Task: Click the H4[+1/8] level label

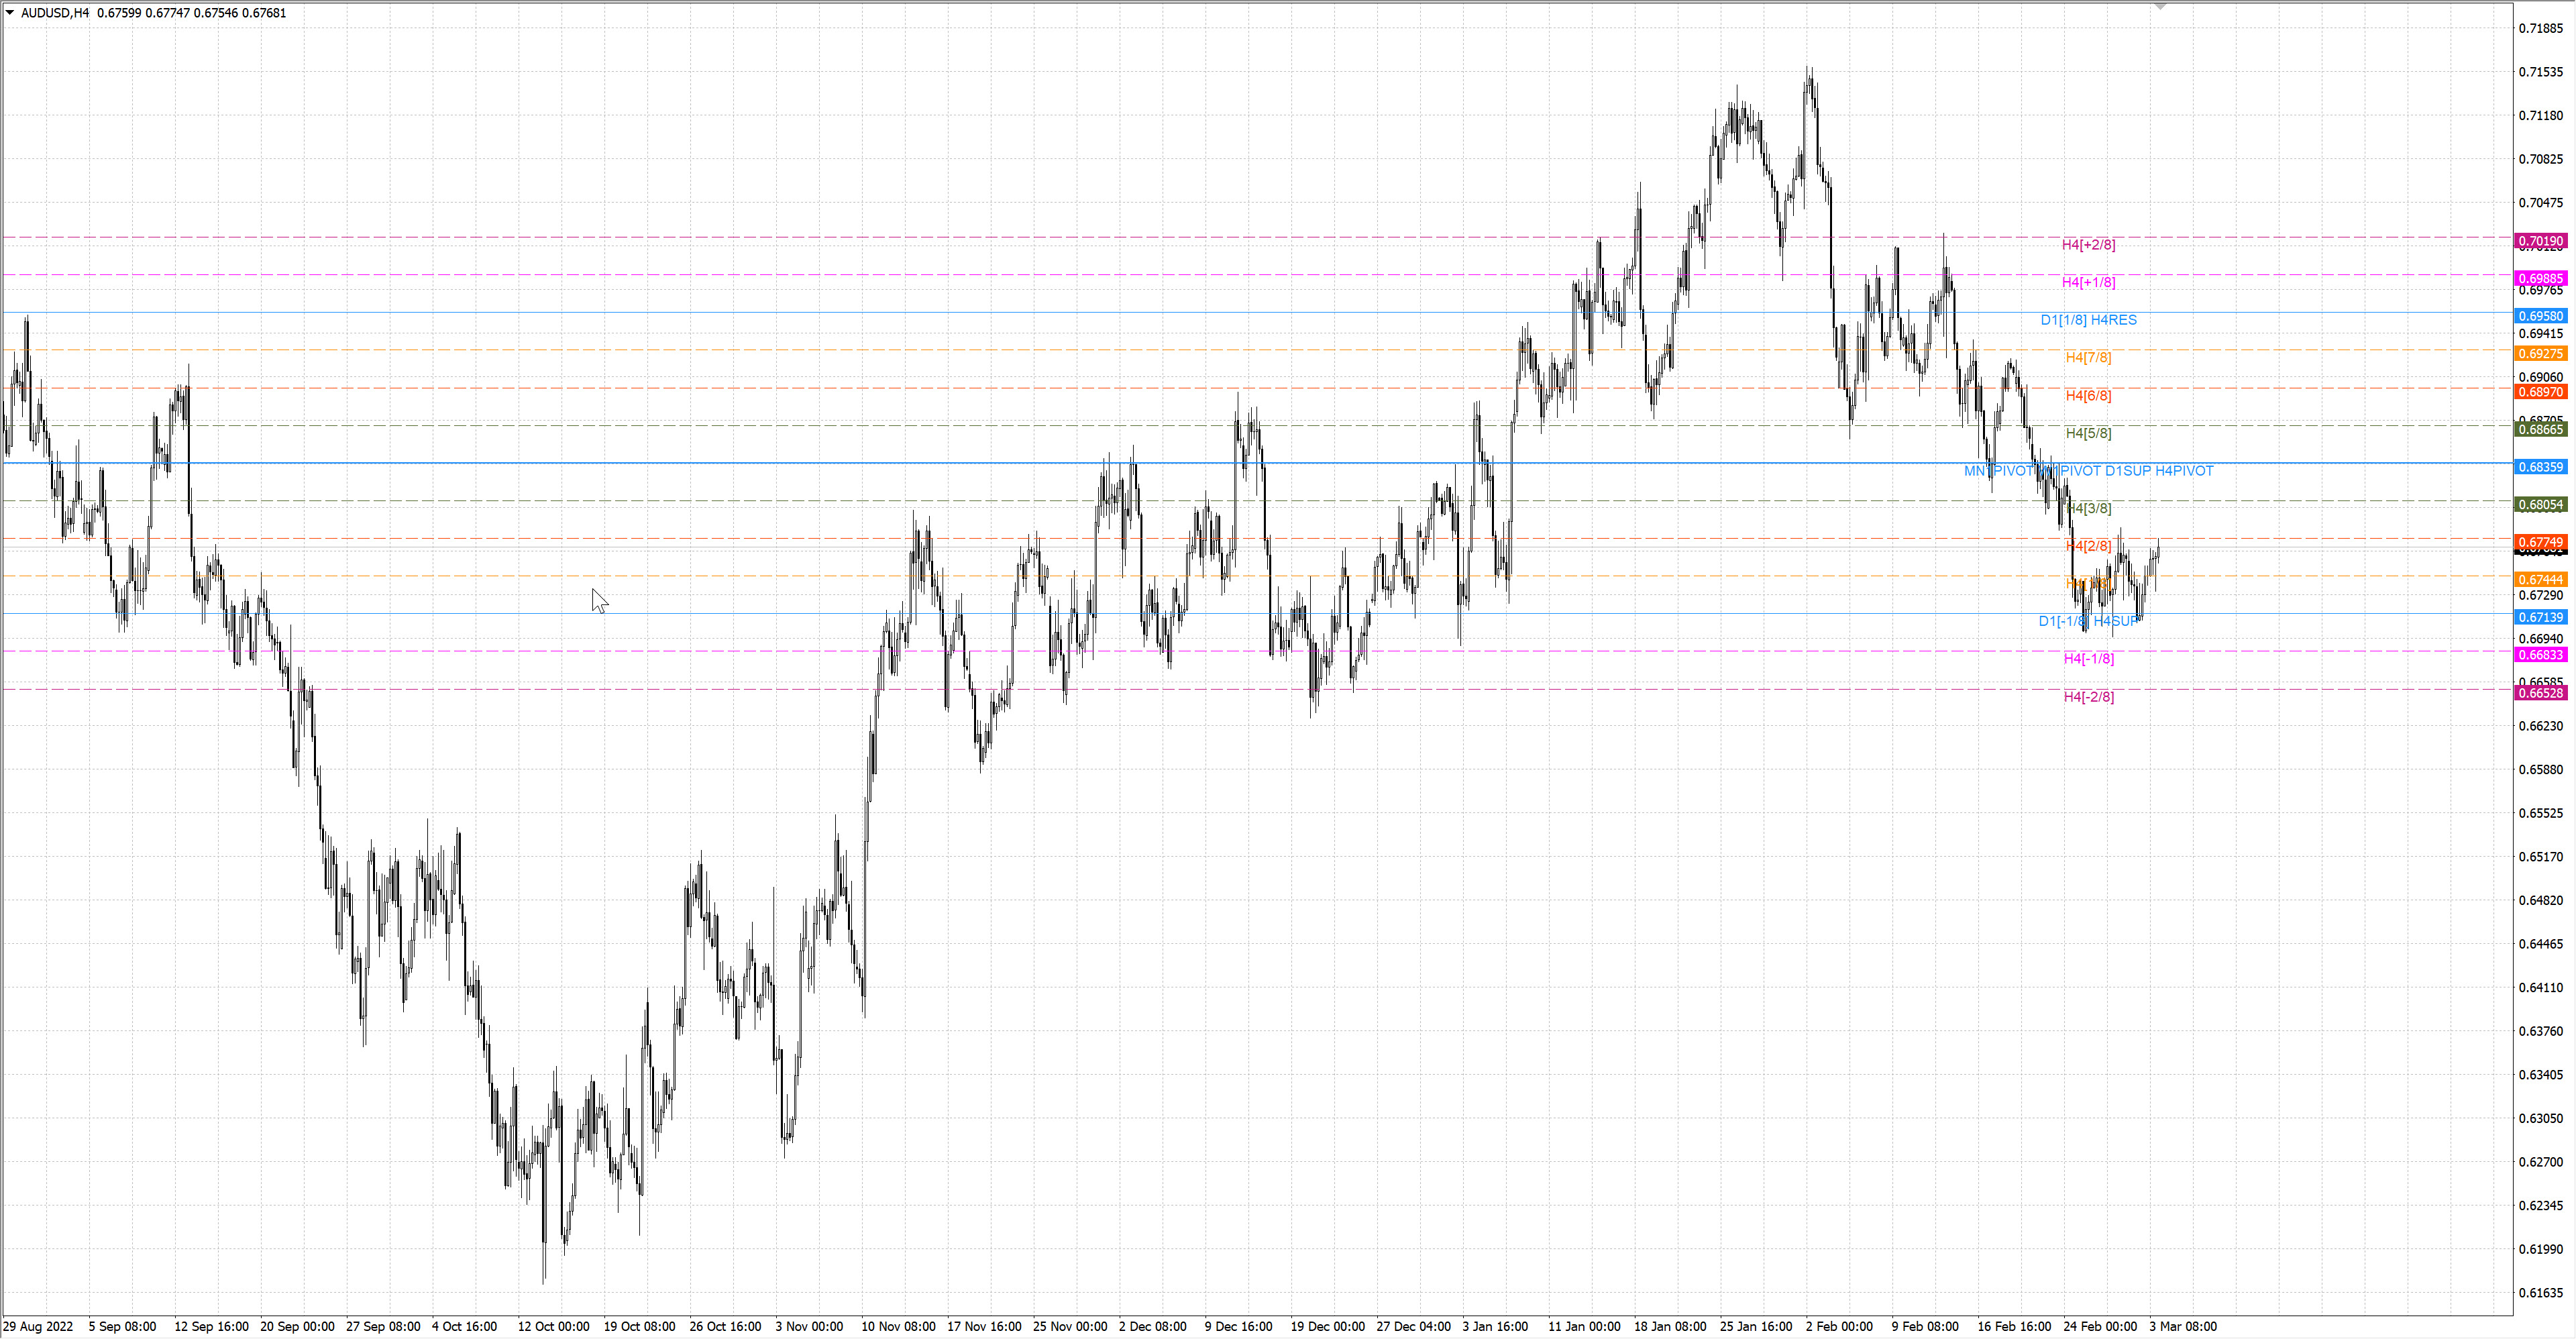Action: point(2088,282)
